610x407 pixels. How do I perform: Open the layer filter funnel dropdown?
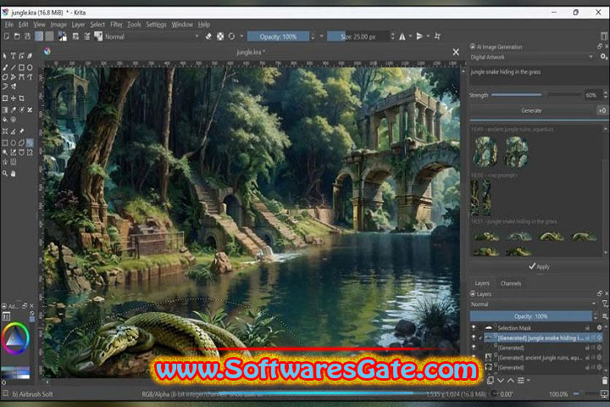point(605,304)
